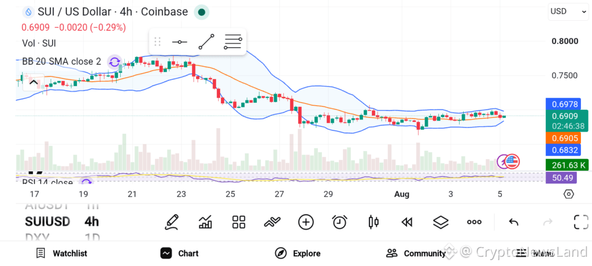Open the Menu tab
Viewport: 592px width, 266px height.
pos(535,253)
